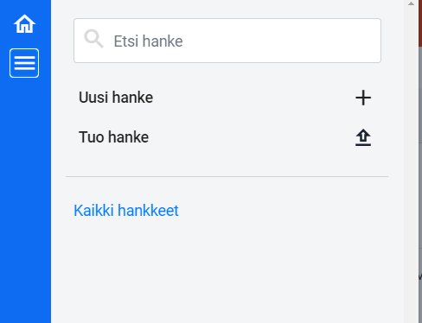The height and width of the screenshot is (323, 422).
Task: Click the upload arrow icon for Tuo hanke
Action: [363, 137]
